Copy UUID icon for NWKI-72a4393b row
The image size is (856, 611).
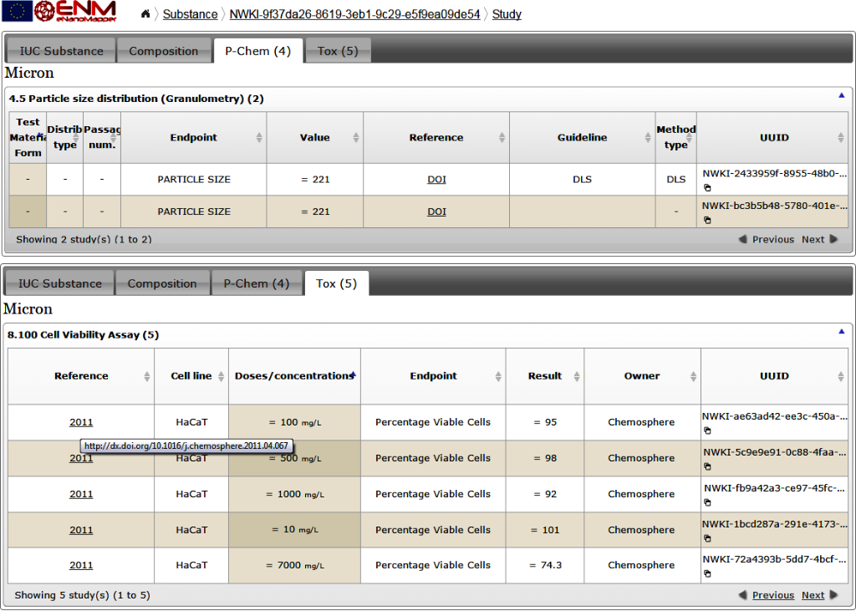pos(707,574)
